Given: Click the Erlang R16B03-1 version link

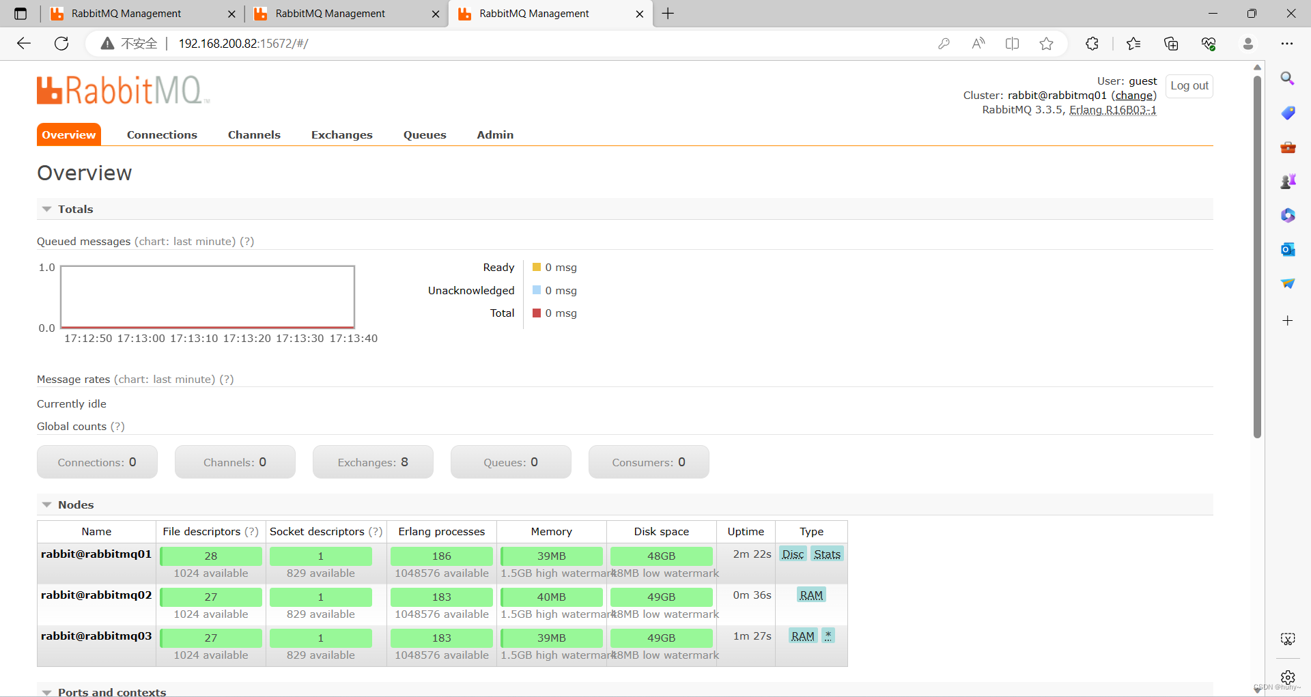Looking at the screenshot, I should click(x=1113, y=110).
